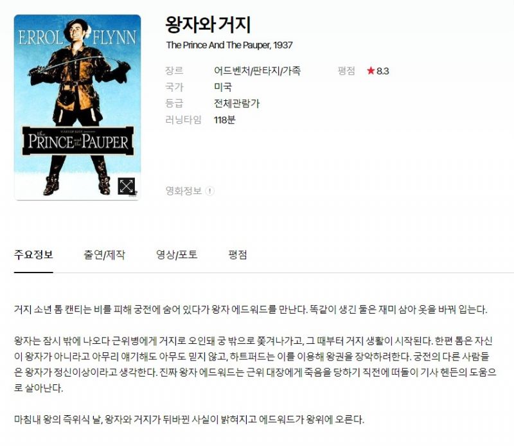Select the 주요정보 tab
Image resolution: width=514 pixels, height=446 pixels.
tap(33, 254)
